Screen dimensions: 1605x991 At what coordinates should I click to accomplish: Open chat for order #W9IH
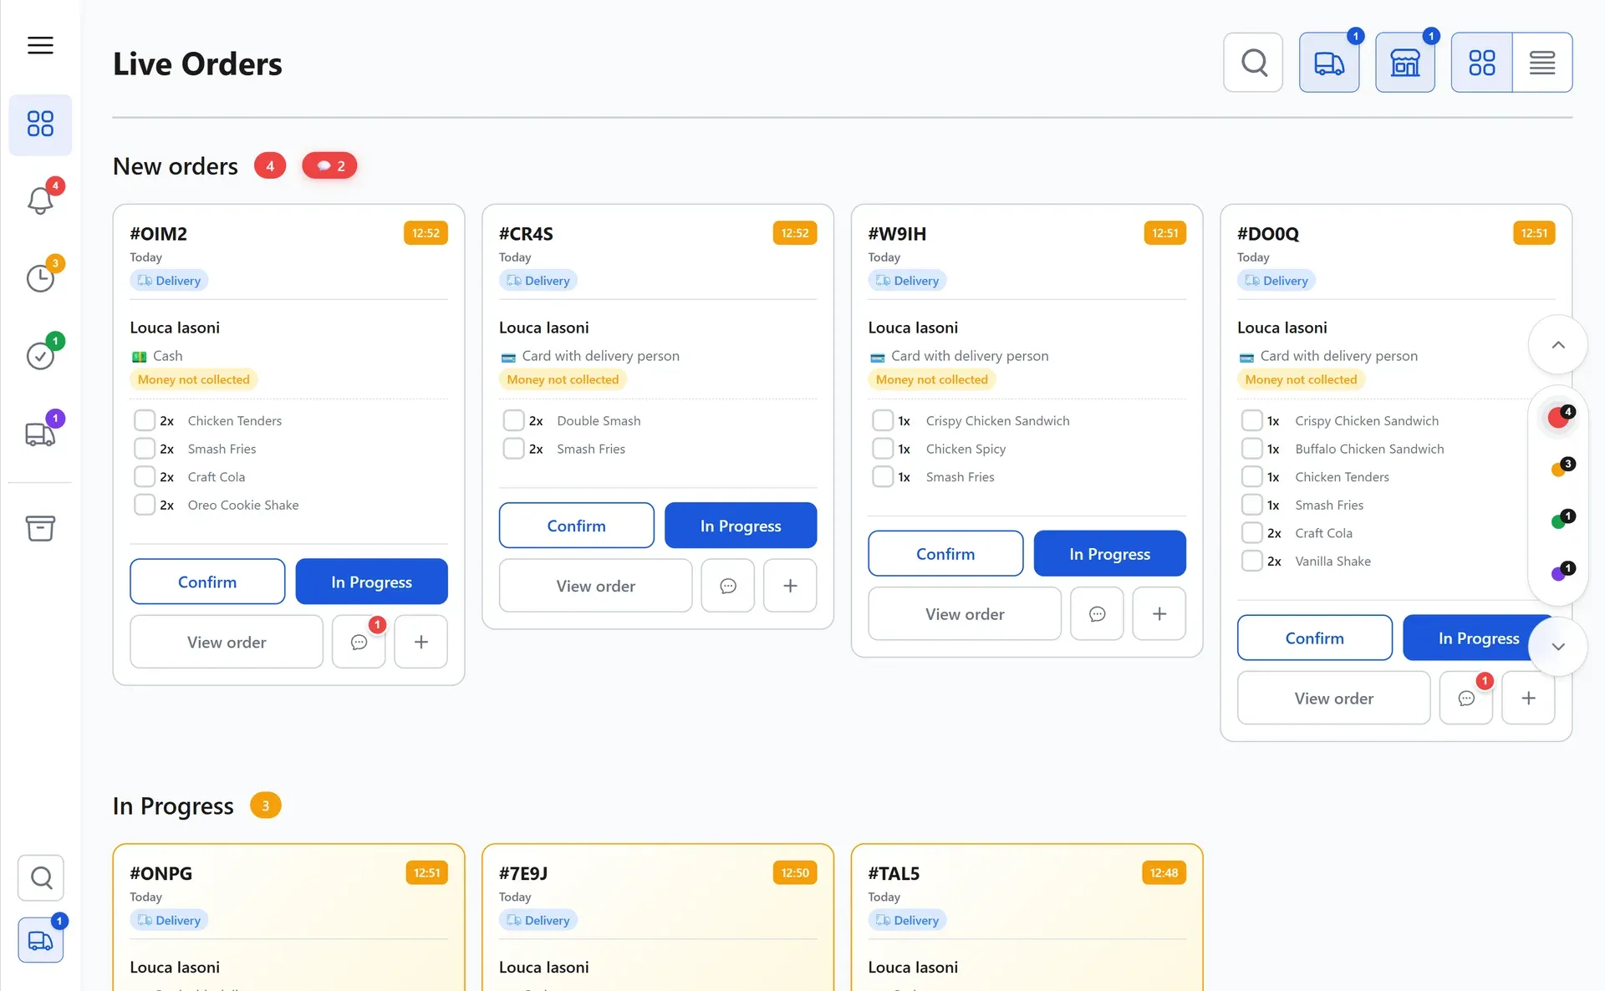[1097, 614]
